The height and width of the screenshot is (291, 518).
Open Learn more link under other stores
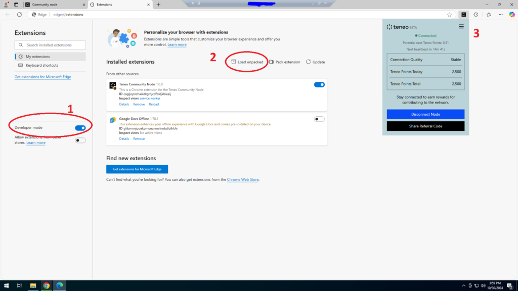(x=36, y=142)
